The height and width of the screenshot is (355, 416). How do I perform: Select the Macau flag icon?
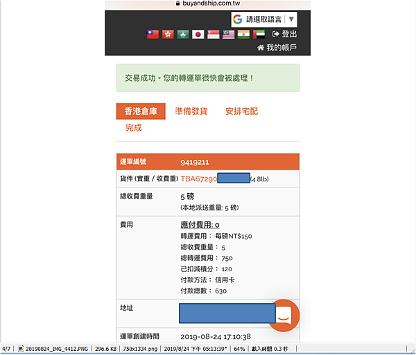pos(183,35)
